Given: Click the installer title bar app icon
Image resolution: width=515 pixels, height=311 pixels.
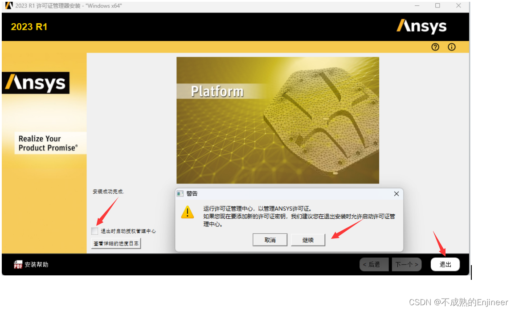Looking at the screenshot, I should 9,6.
